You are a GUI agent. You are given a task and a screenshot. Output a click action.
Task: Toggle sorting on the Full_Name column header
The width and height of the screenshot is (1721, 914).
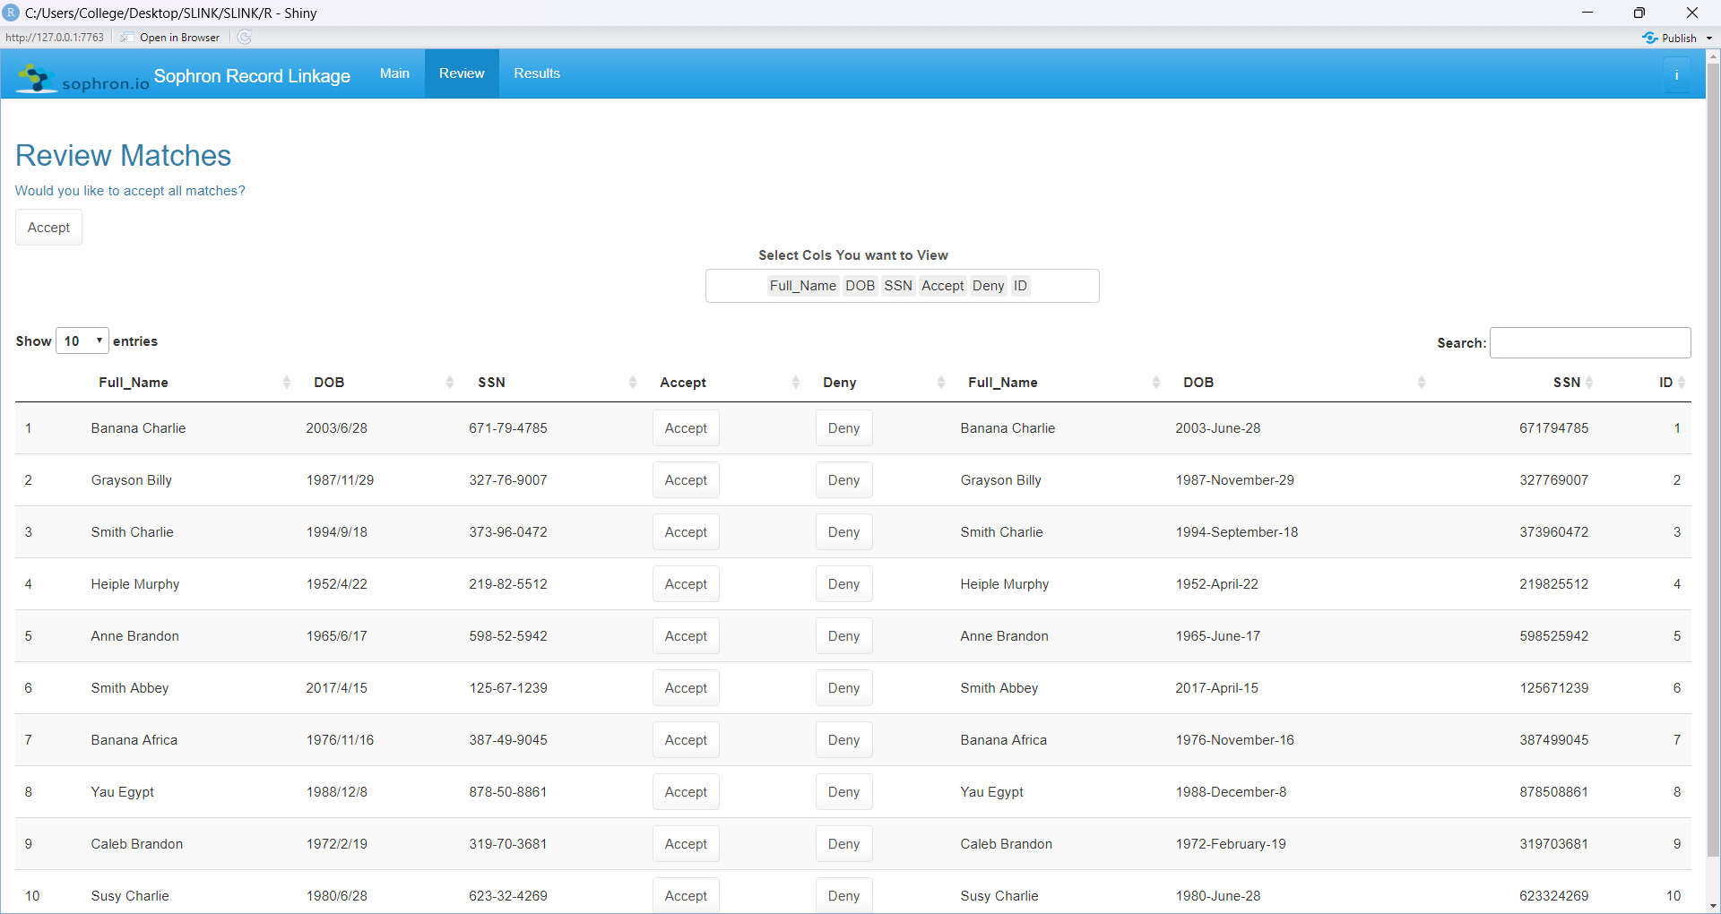tap(133, 382)
